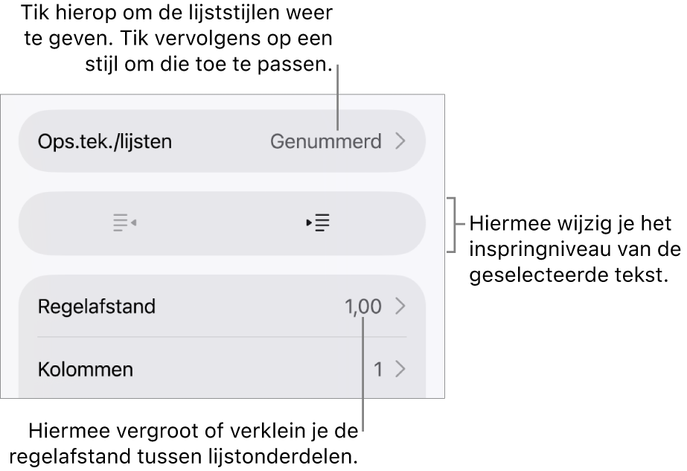Open the chevron next to Genummerd
Screen dimensions: 687x471
click(400, 141)
